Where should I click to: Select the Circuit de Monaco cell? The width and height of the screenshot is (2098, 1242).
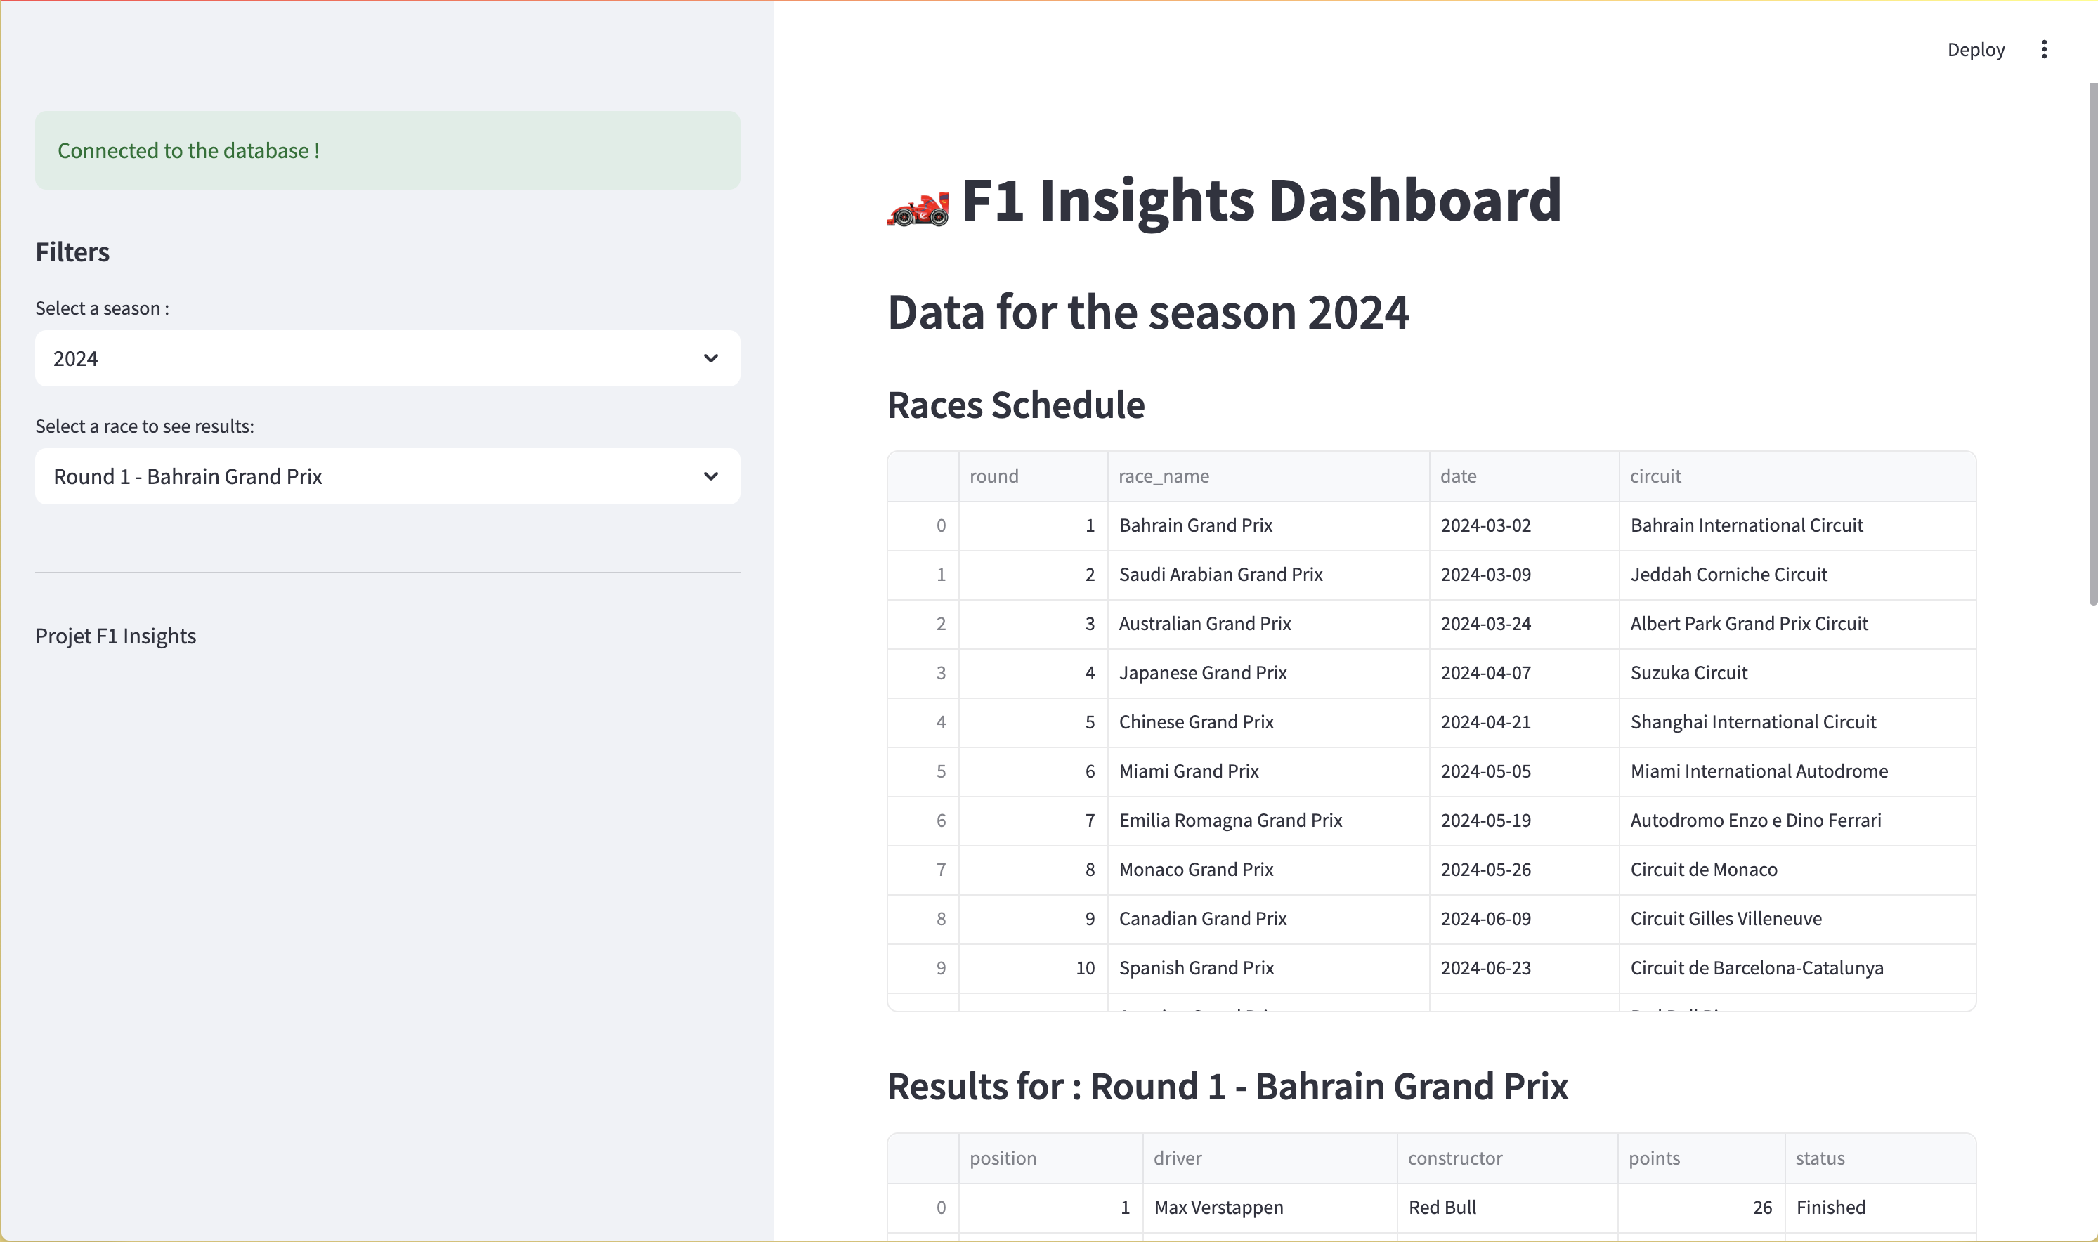pos(1797,870)
